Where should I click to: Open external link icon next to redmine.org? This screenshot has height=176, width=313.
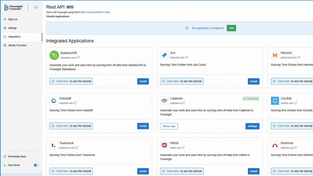295,148
